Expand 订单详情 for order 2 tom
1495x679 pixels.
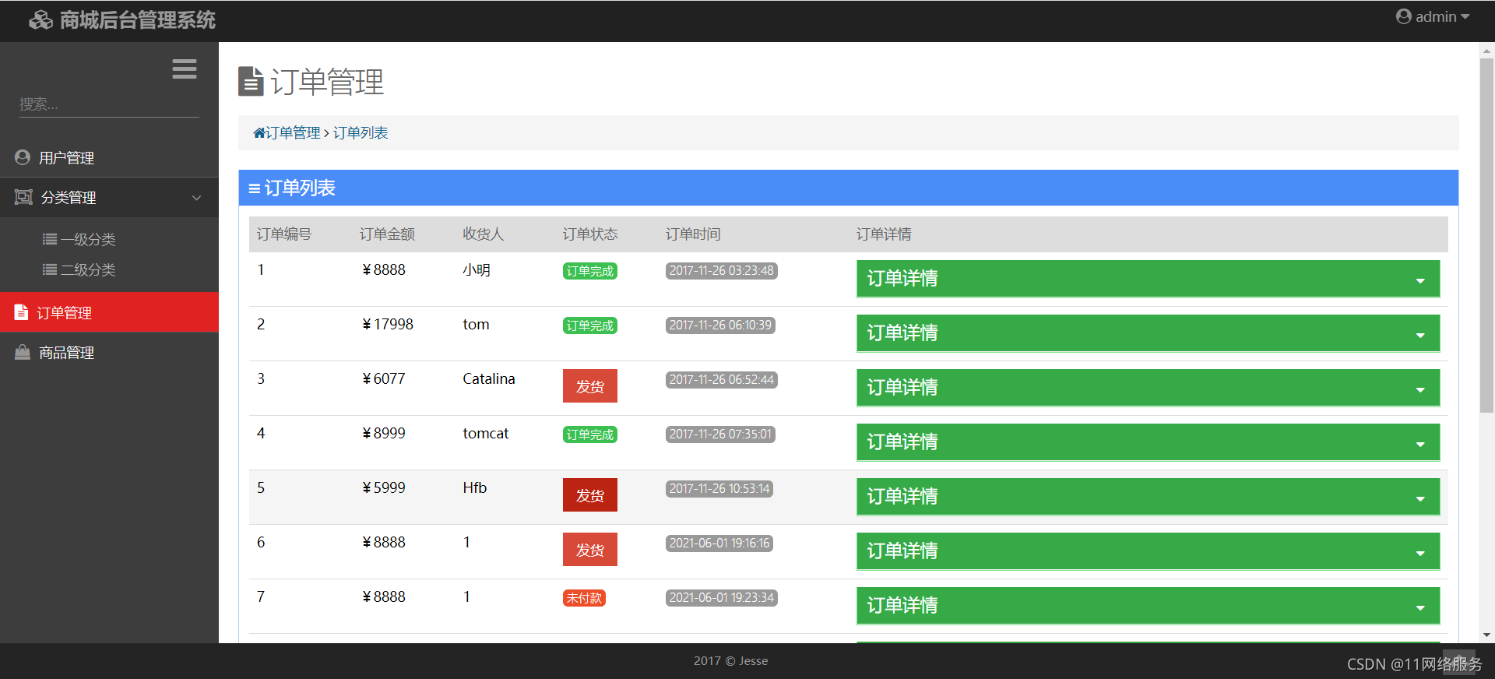pos(1148,333)
